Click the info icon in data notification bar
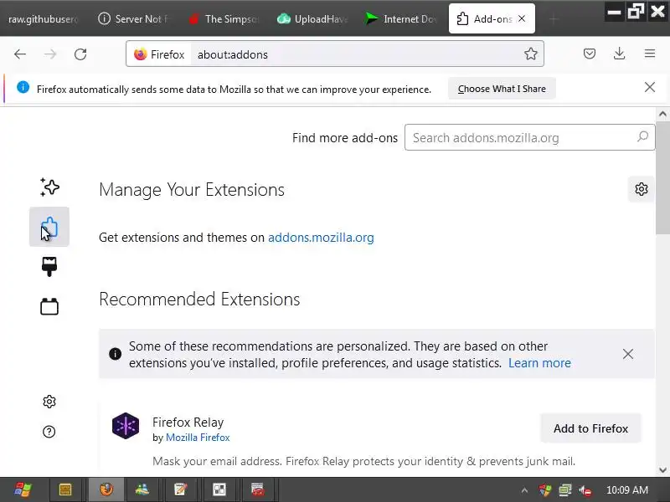 tap(23, 88)
